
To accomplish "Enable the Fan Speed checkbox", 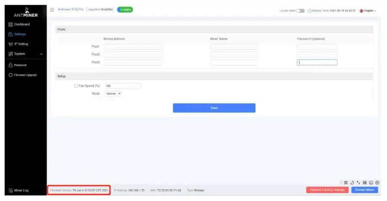I will (76, 86).
